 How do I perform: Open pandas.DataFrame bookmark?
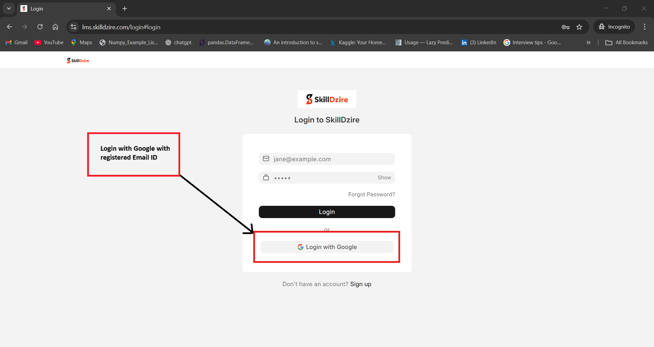[226, 42]
